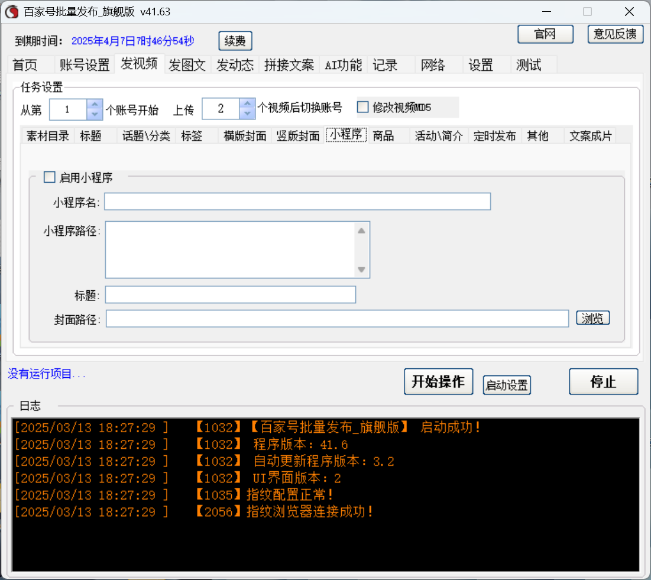
Task: Increase videos uploaded before switching account
Action: [x=247, y=103]
